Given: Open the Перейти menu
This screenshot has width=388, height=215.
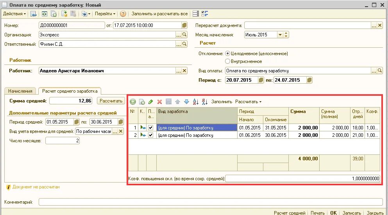Looking at the screenshot, I should click(105, 14).
